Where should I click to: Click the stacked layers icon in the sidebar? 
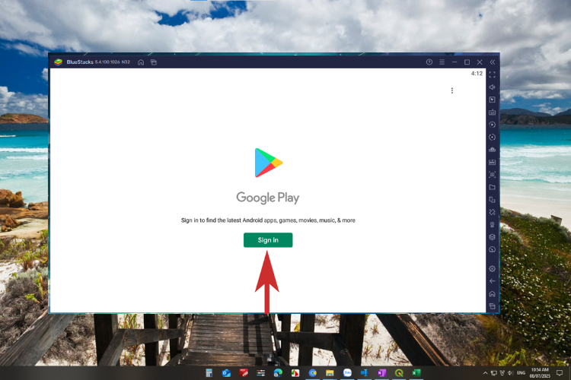[493, 237]
